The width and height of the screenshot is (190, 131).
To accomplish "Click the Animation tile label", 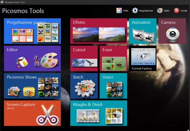I will click(x=141, y=22).
